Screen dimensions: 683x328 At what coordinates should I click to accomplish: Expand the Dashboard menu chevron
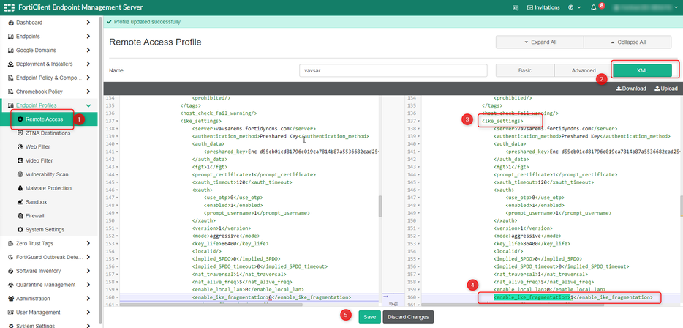pyautogui.click(x=88, y=23)
